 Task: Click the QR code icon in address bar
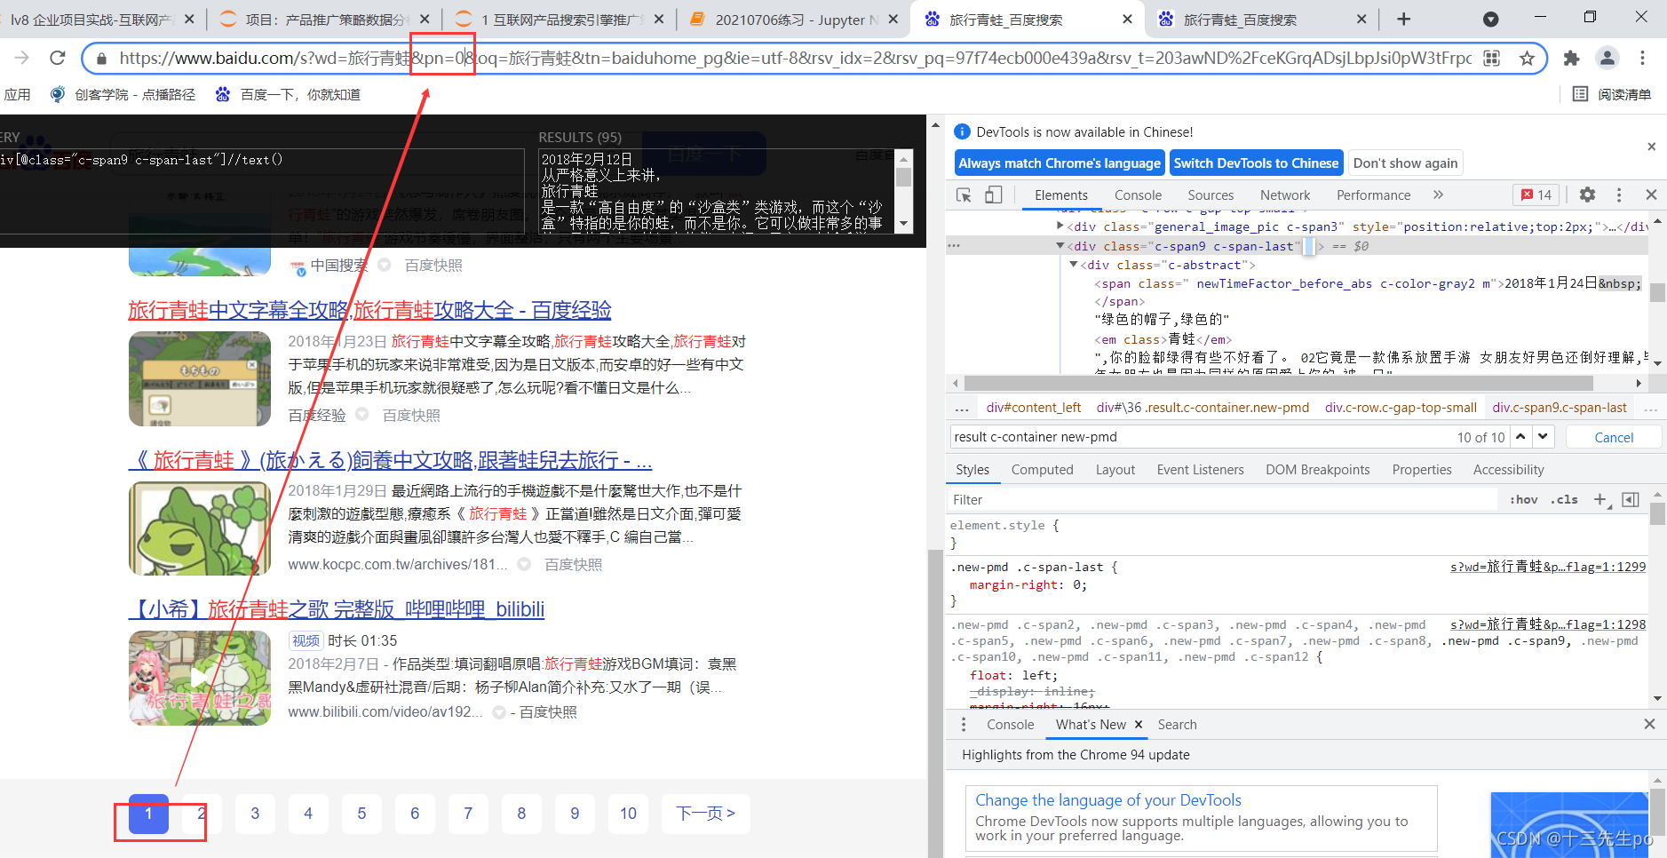click(x=1492, y=59)
